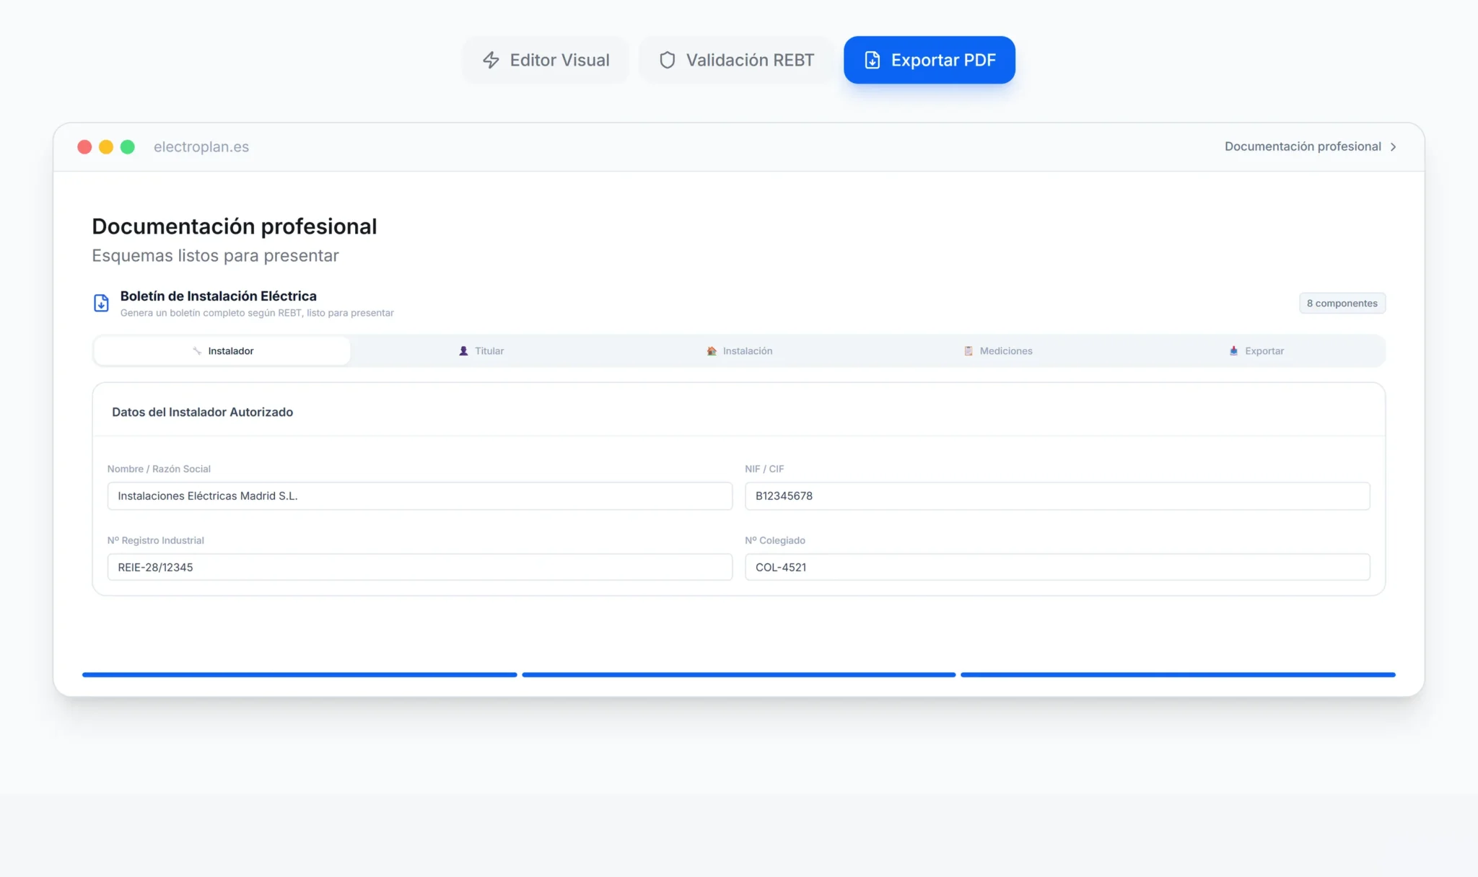The width and height of the screenshot is (1478, 877).
Task: Focus the Nº Colegiado field
Action: [x=1057, y=567]
